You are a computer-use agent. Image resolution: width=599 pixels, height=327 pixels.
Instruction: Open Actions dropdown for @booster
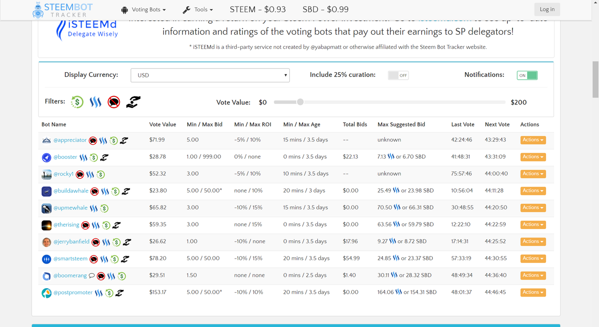pyautogui.click(x=533, y=156)
